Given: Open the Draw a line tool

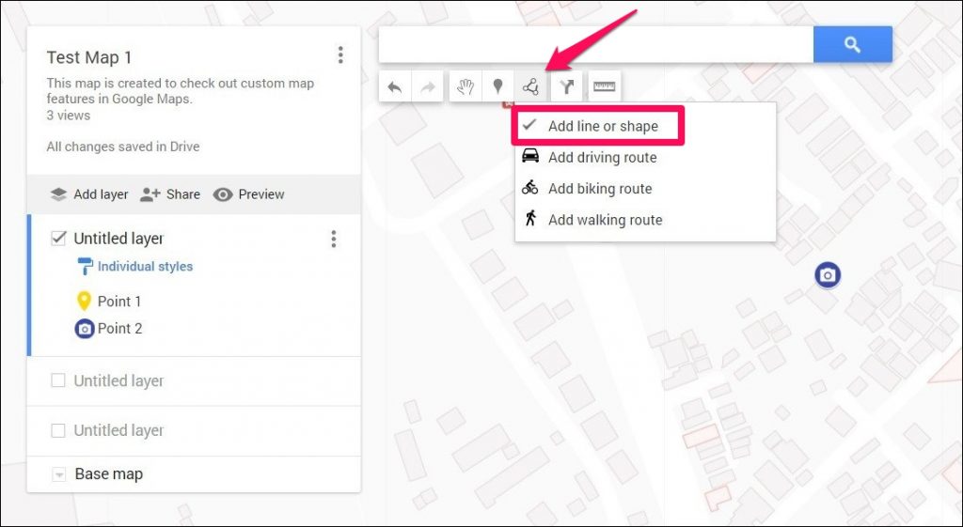Looking at the screenshot, I should click(530, 87).
